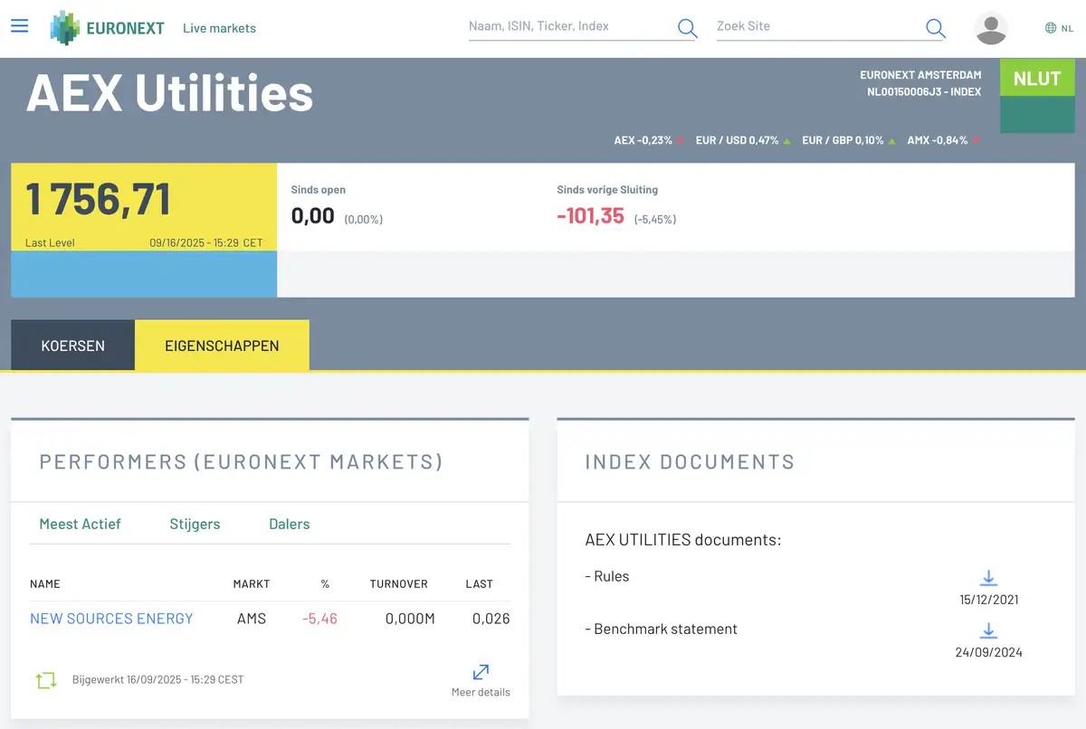Click the site search magnifier icon
Image resolution: width=1086 pixels, height=729 pixels.
[x=936, y=28]
